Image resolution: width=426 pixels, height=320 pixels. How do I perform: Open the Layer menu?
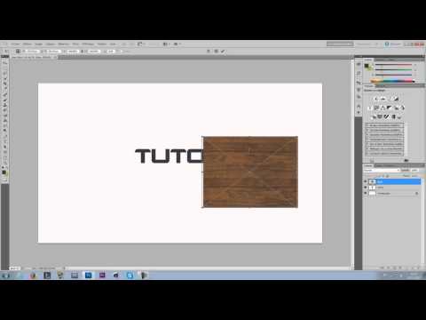point(51,44)
